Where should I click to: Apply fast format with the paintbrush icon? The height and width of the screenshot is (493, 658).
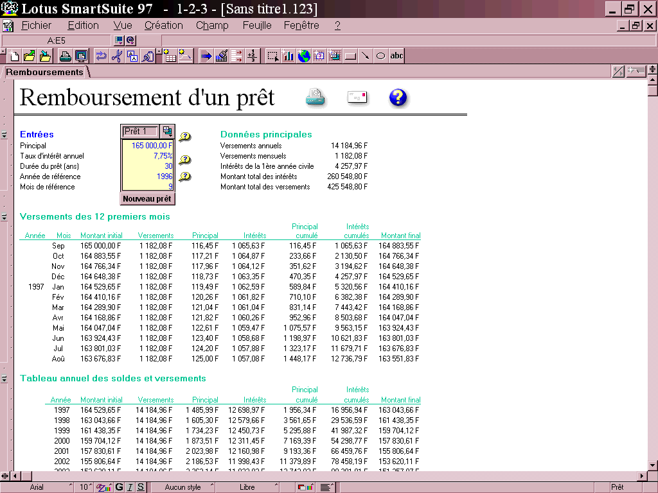point(221,56)
